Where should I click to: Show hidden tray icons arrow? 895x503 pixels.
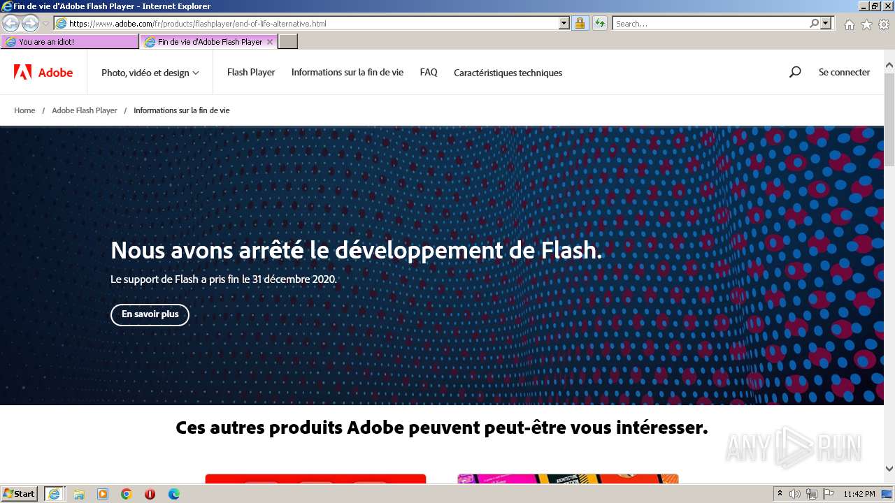pos(780,494)
